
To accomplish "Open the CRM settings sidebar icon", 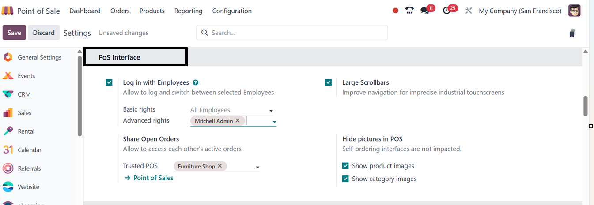I will (8, 94).
